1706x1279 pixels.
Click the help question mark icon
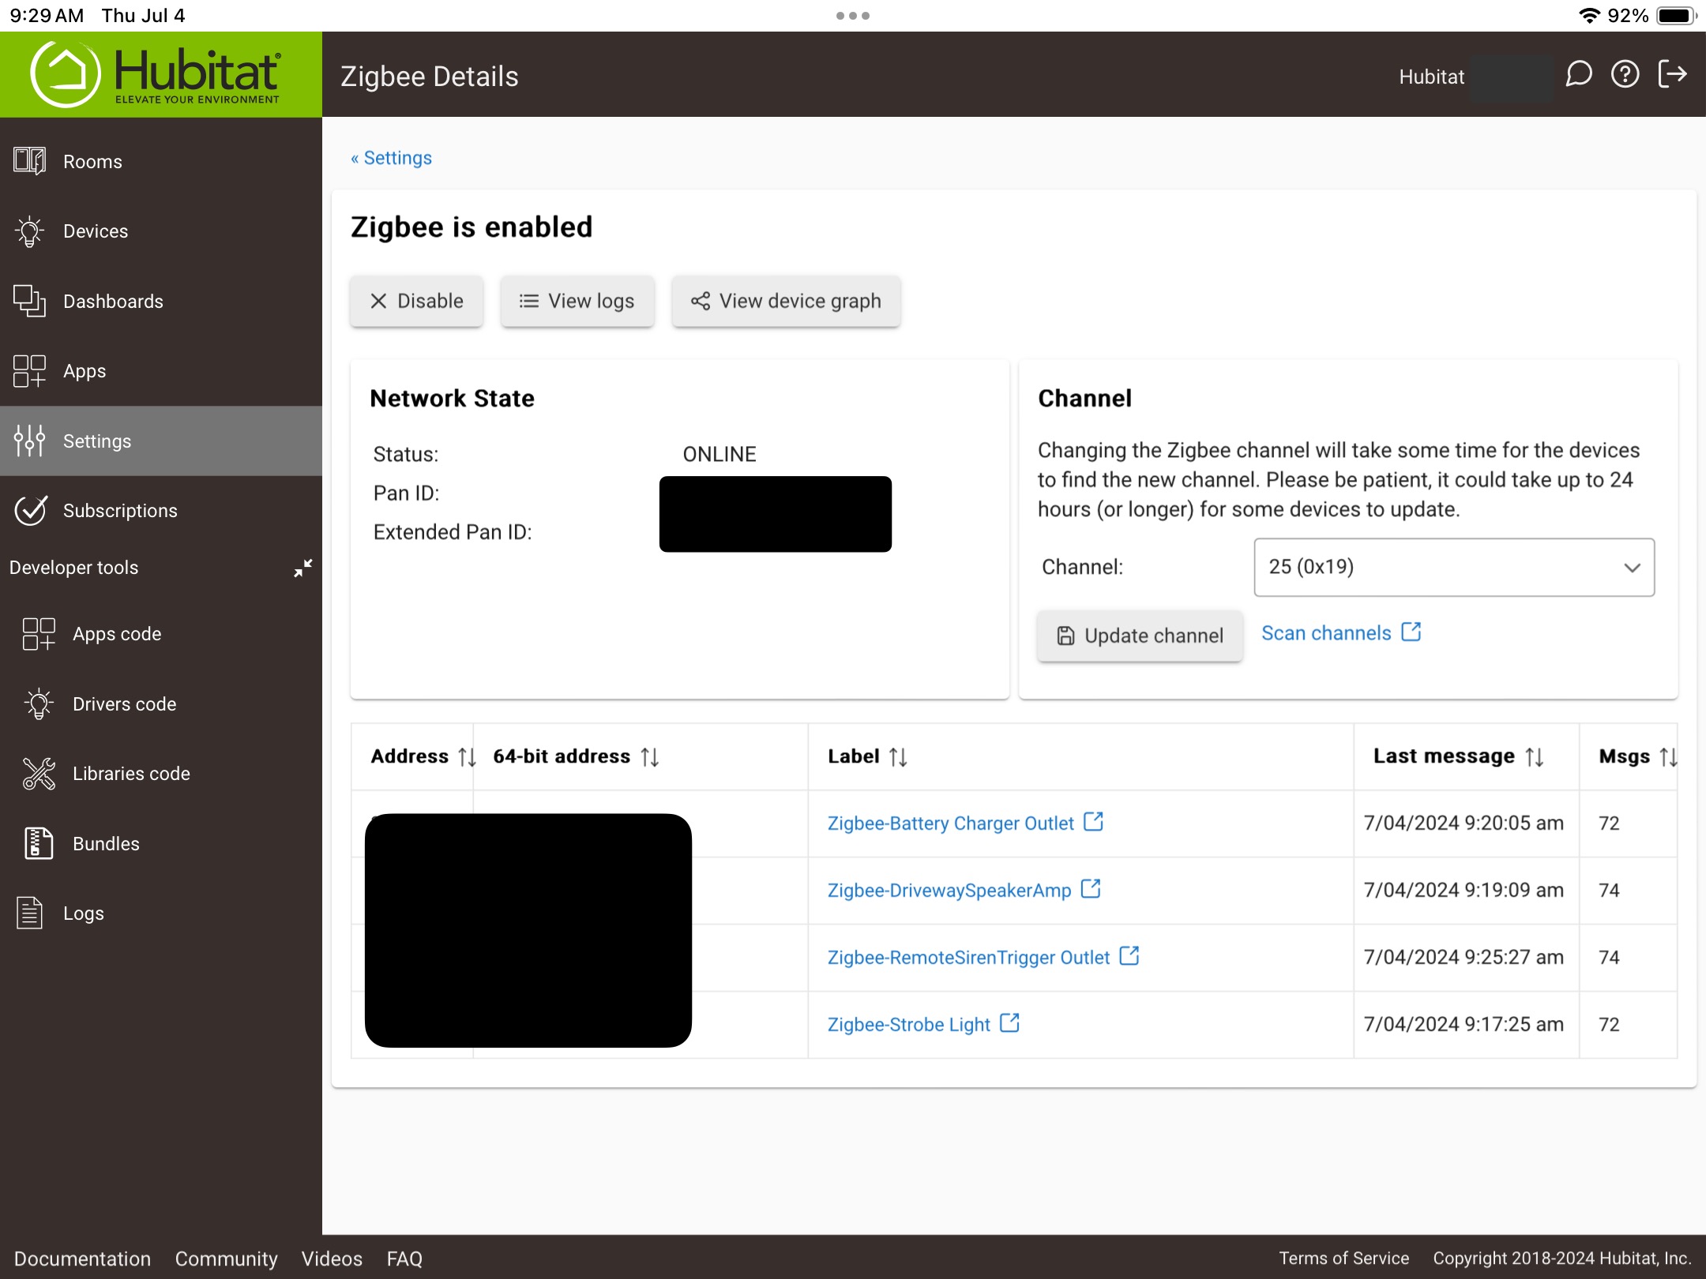tap(1625, 75)
